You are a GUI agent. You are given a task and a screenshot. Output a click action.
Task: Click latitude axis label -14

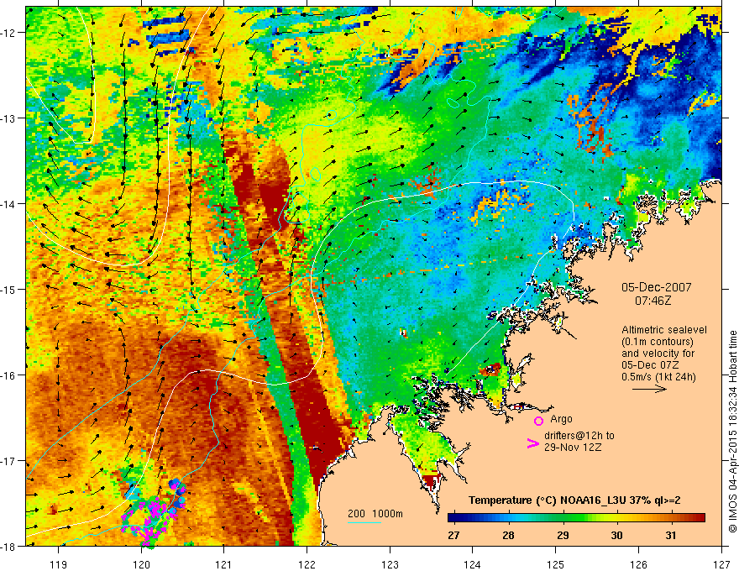(x=9, y=204)
